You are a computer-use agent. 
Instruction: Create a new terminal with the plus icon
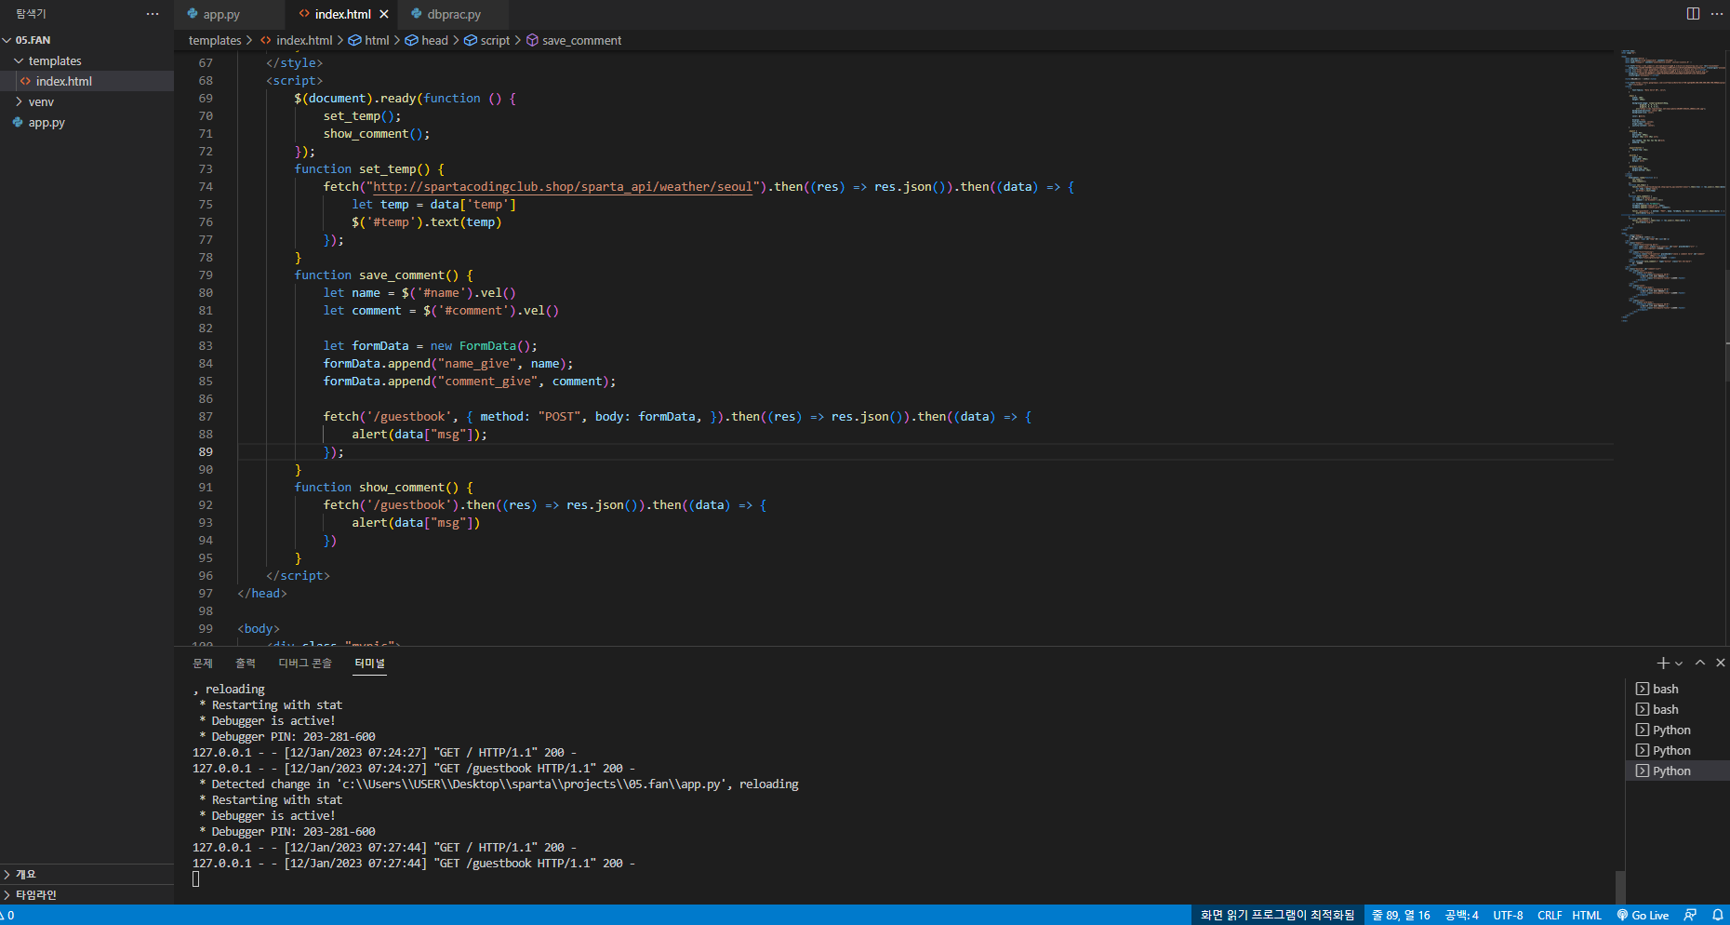coord(1662,663)
